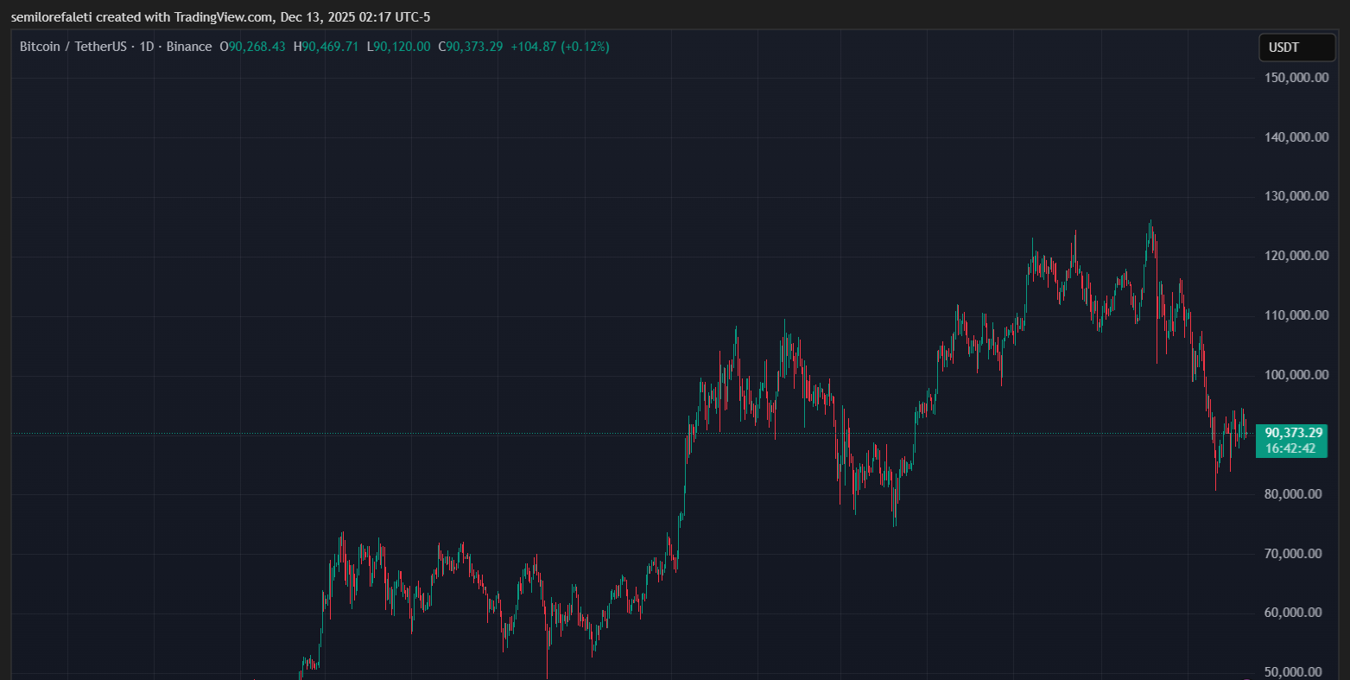The height and width of the screenshot is (680, 1350).
Task: Click the 60,000.00 price scale label
Action: pyautogui.click(x=1292, y=613)
